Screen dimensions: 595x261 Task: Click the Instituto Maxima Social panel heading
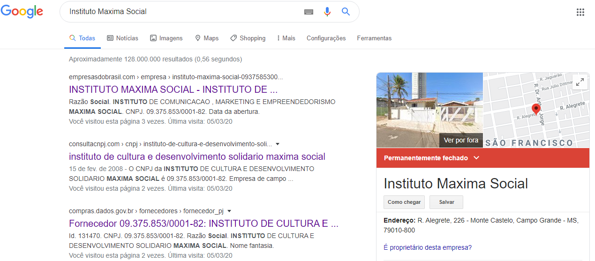pos(456,183)
